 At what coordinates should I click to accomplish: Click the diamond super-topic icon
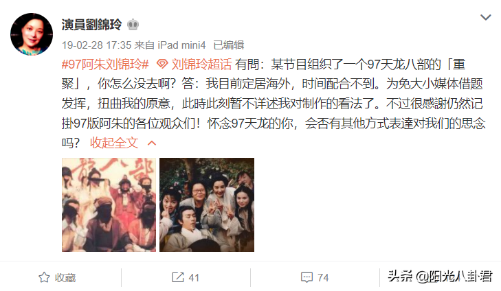(x=162, y=65)
